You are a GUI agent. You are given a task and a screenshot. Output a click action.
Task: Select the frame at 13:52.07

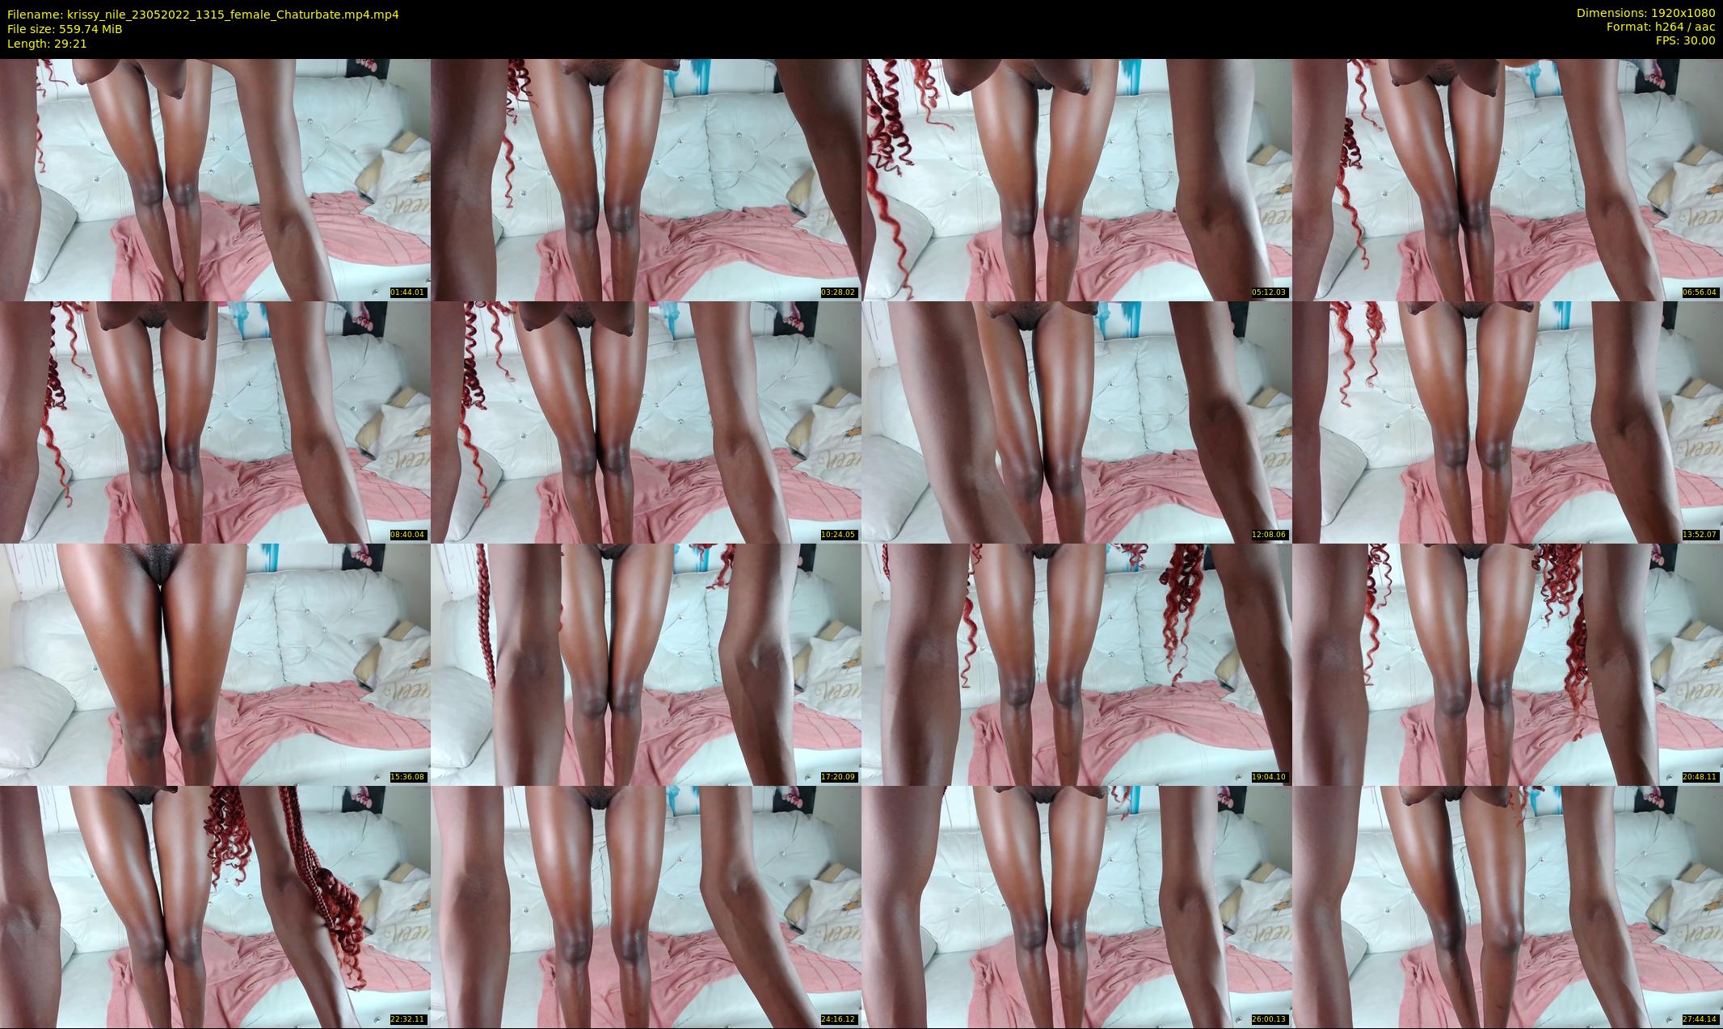(1507, 422)
